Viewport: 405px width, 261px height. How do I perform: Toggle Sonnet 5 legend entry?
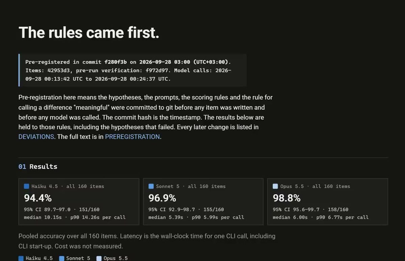coord(75,258)
